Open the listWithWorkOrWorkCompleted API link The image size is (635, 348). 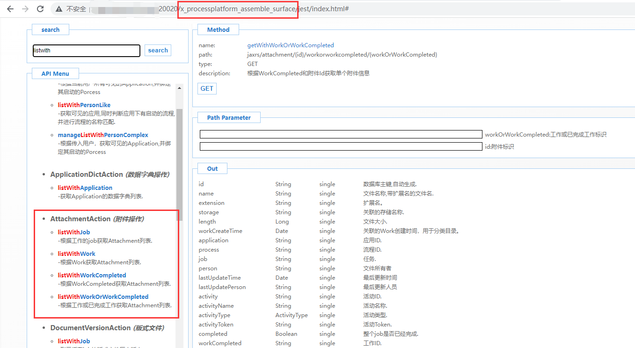tap(103, 297)
